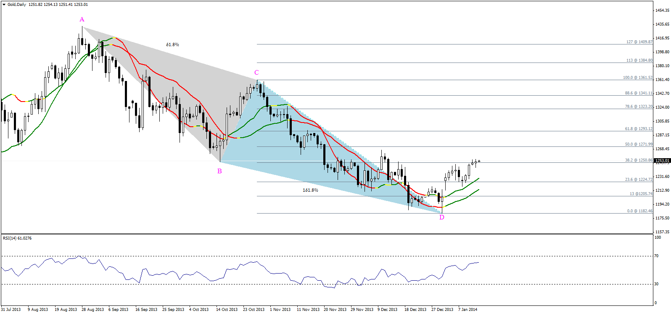
Task: Click price axis value 1194.20
Action: pos(662,204)
